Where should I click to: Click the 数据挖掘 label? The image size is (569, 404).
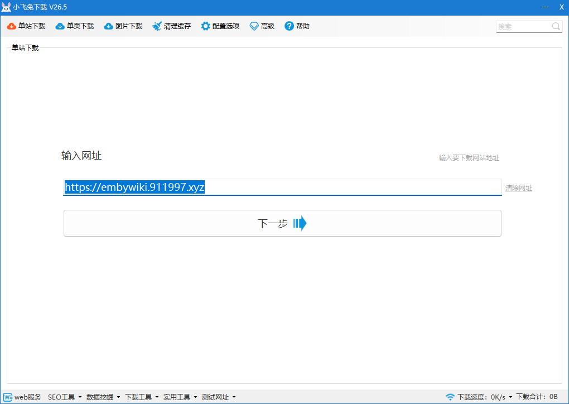tap(100, 397)
